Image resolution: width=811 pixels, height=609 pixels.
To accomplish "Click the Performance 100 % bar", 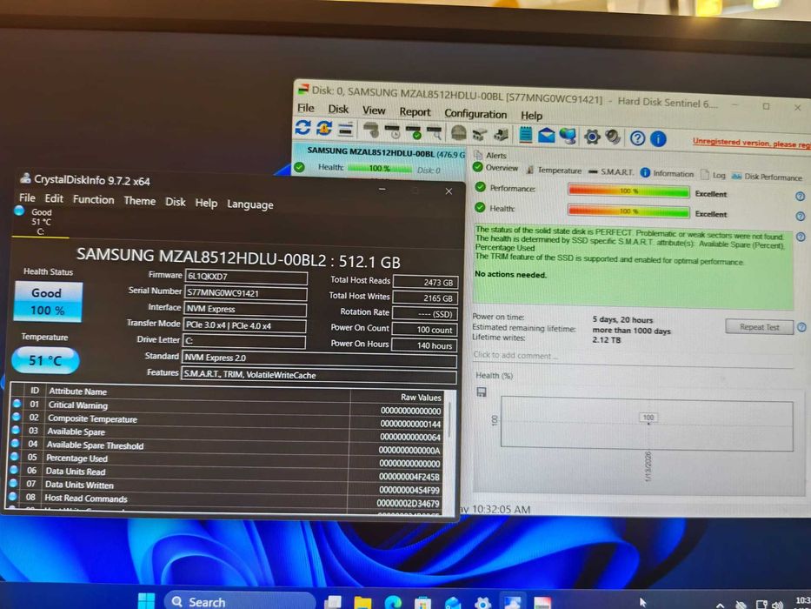I will point(628,191).
